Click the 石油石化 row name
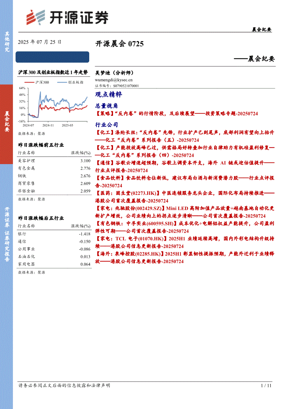Image resolution: width=289 pixels, height=409 pixels. tap(26, 257)
